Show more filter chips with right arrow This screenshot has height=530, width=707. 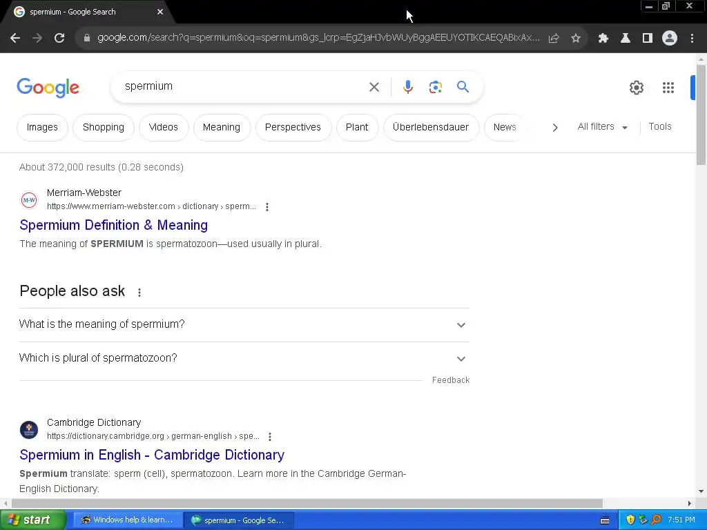555,128
